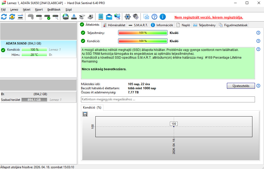Open the Riport menu
The width and height of the screenshot is (264, 169).
pyautogui.click(x=39, y=10)
